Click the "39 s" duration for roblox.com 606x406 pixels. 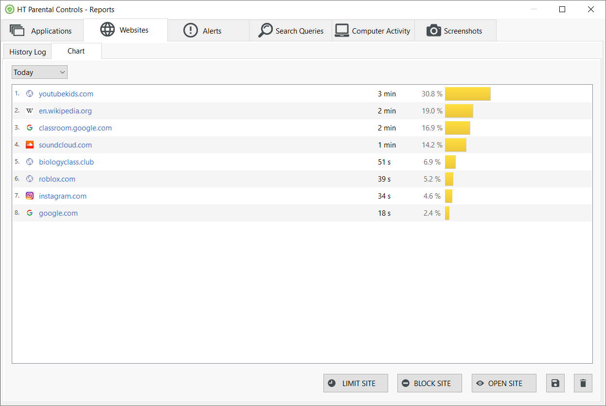coord(384,179)
